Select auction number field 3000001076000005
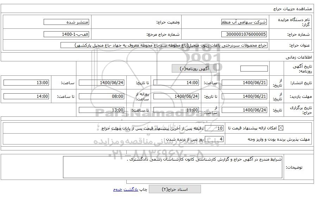 244,34
